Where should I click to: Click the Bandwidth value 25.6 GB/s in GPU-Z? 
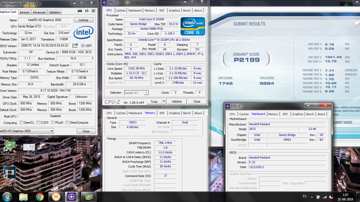[x=79, y=84]
